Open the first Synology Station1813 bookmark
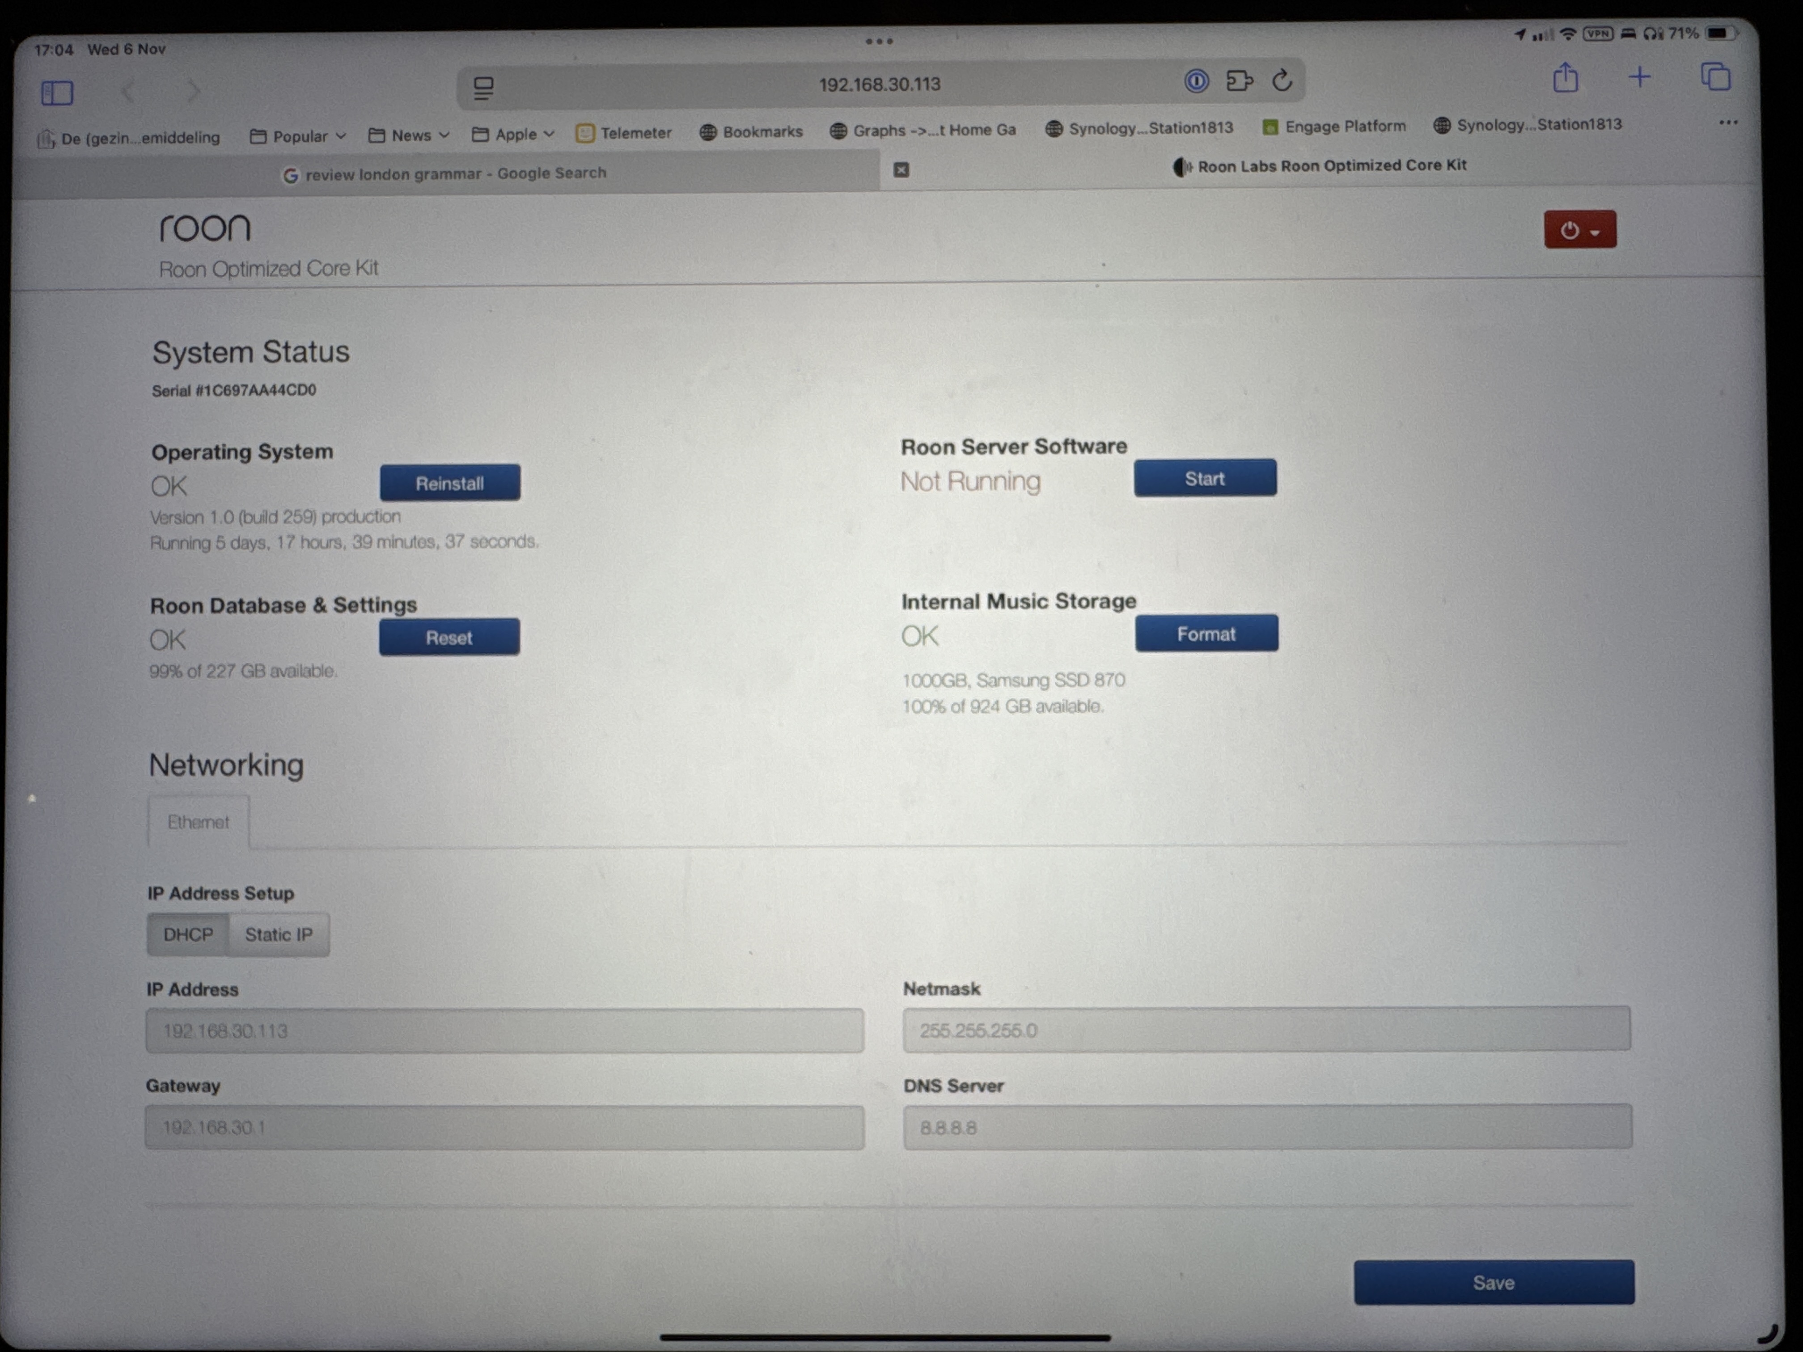 (1139, 128)
